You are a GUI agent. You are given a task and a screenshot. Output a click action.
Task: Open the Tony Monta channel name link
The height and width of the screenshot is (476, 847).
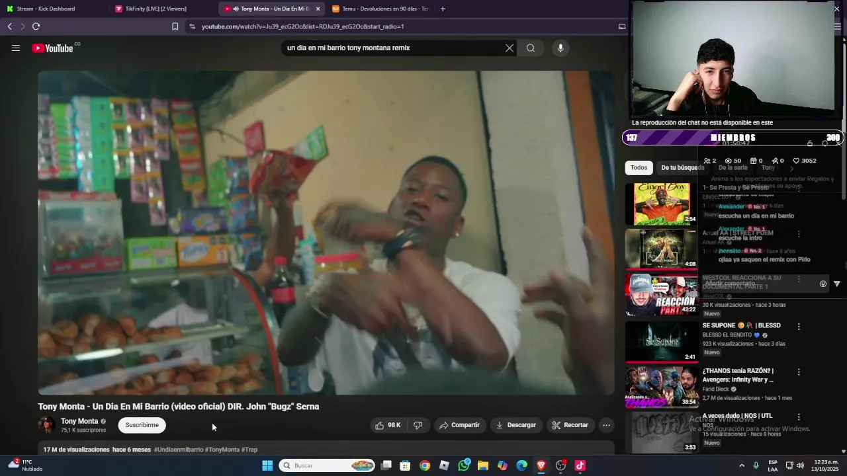[x=79, y=421]
